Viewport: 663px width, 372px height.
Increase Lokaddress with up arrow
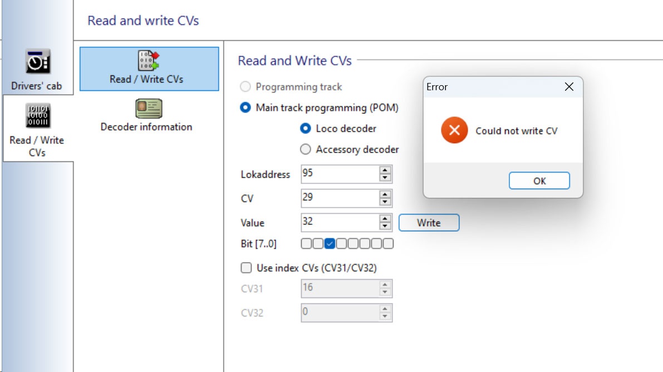coord(385,170)
